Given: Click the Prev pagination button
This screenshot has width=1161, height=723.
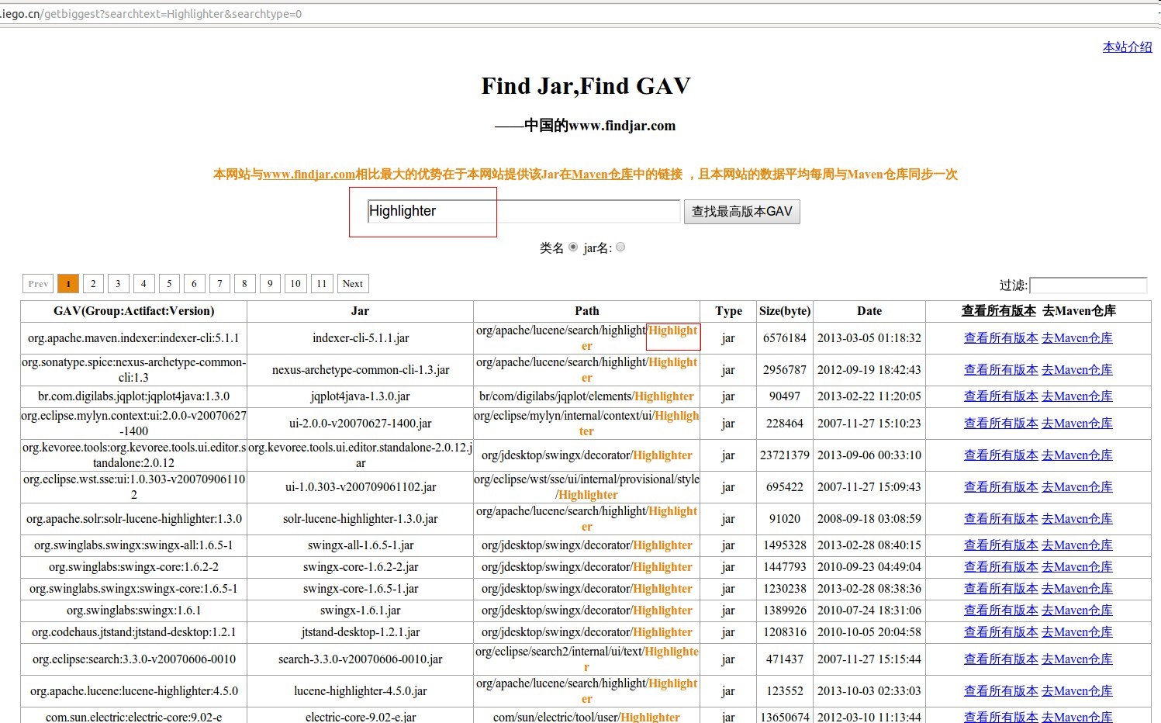Looking at the screenshot, I should 37,283.
